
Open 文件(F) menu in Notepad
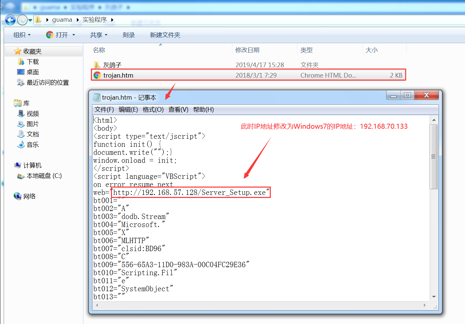104,109
